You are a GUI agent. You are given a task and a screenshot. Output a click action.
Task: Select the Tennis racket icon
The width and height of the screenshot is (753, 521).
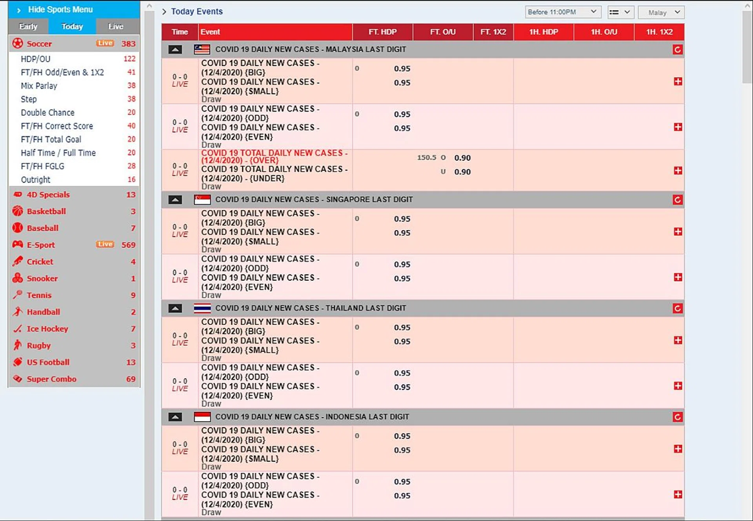[18, 295]
